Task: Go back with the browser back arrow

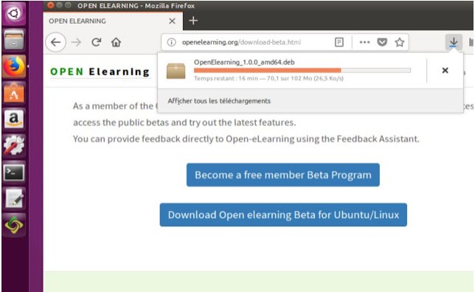Action: [56, 42]
